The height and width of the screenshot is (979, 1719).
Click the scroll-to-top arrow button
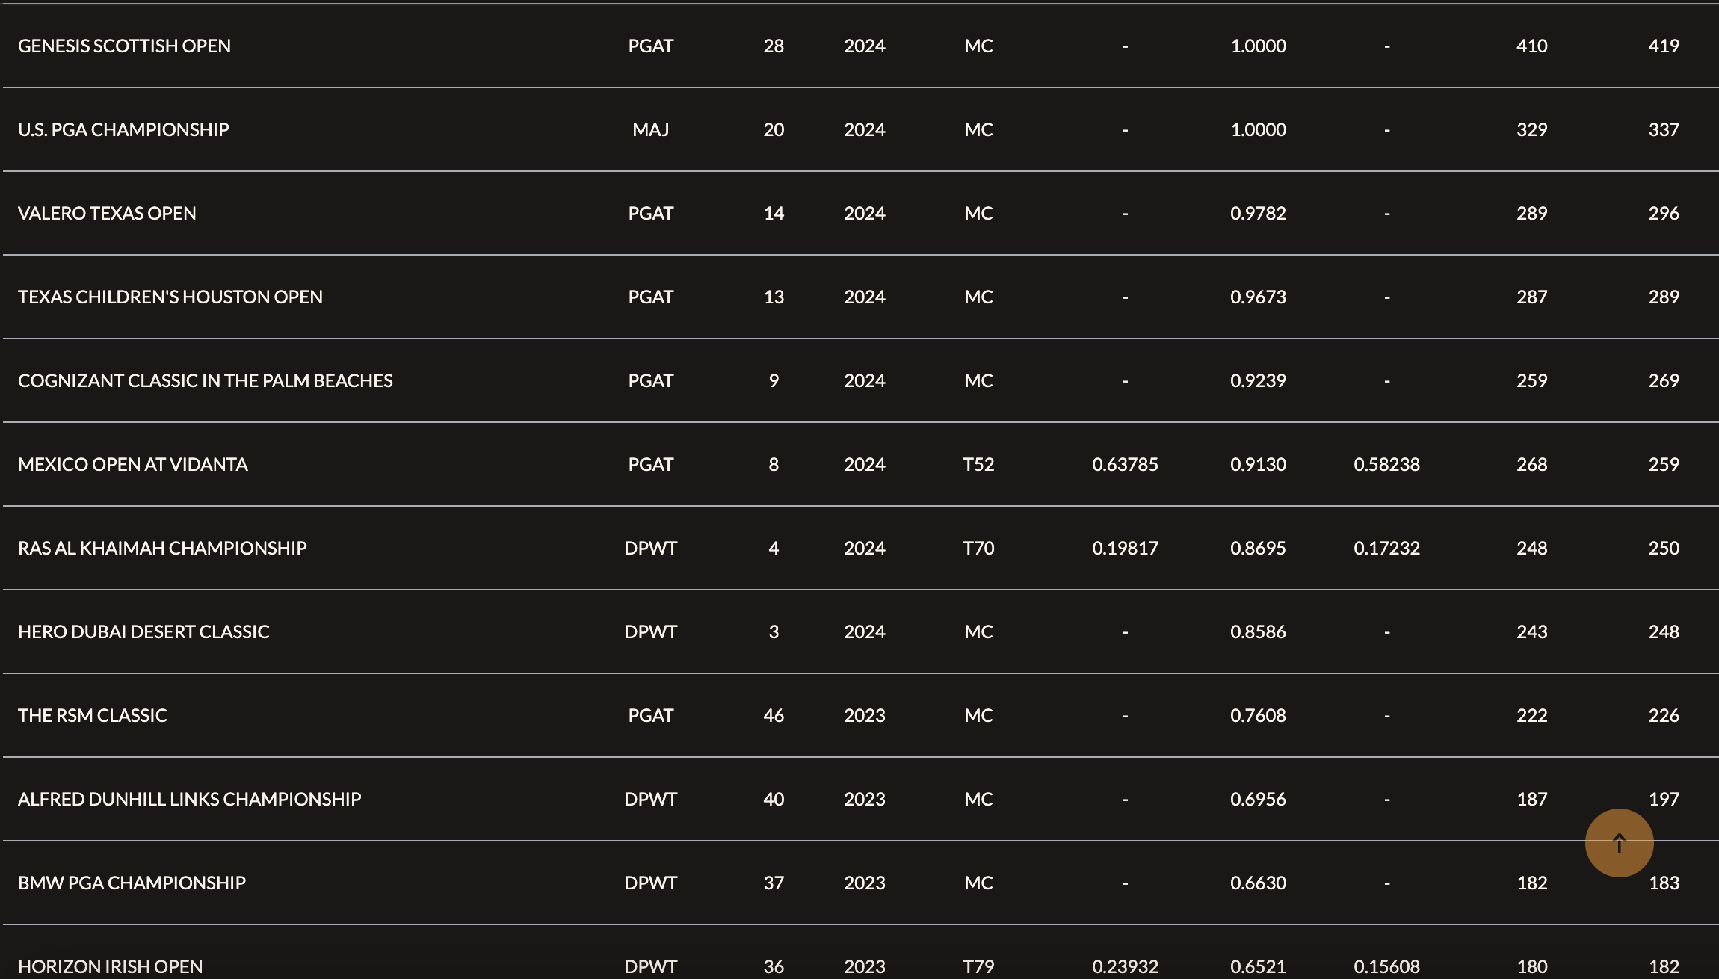[1619, 843]
